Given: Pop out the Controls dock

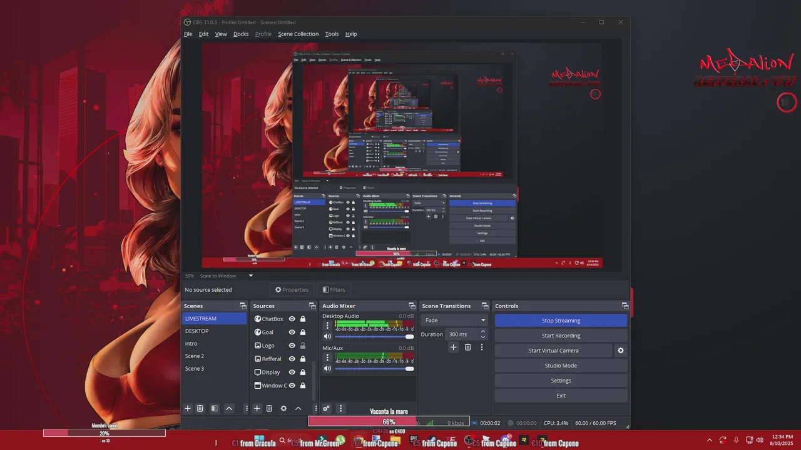Looking at the screenshot, I should (x=625, y=306).
